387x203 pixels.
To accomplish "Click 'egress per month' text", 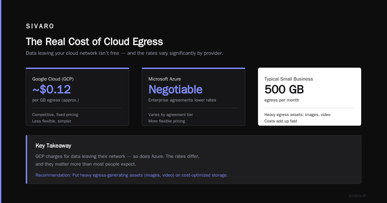I will [x=282, y=100].
